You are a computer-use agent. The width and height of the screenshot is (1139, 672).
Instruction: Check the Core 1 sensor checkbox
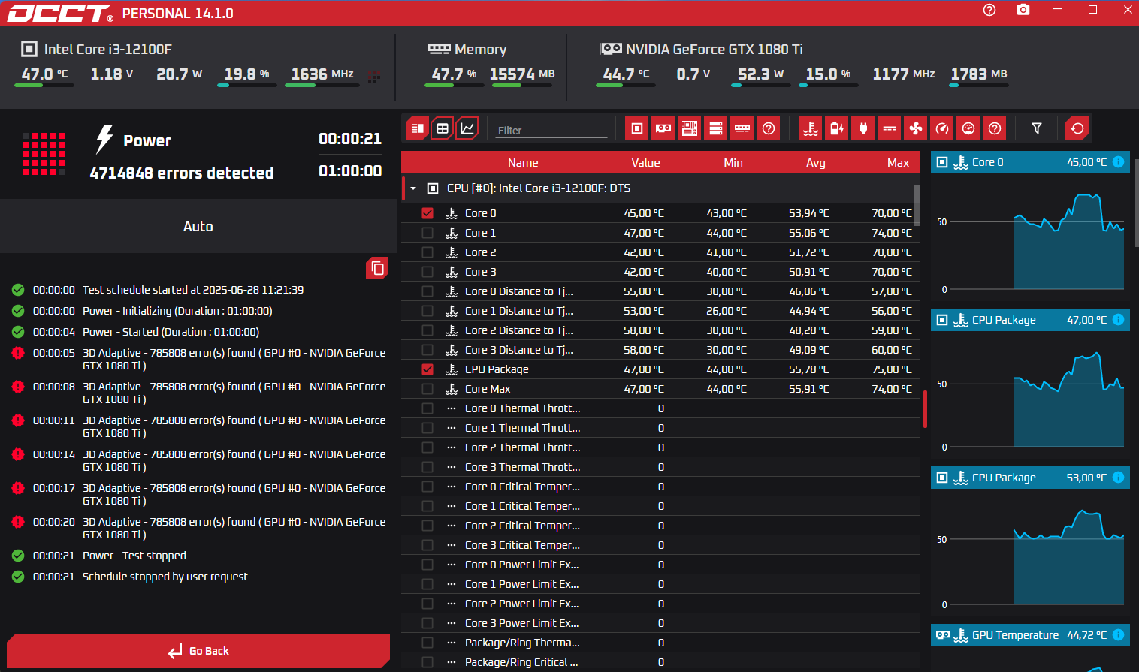tap(428, 233)
